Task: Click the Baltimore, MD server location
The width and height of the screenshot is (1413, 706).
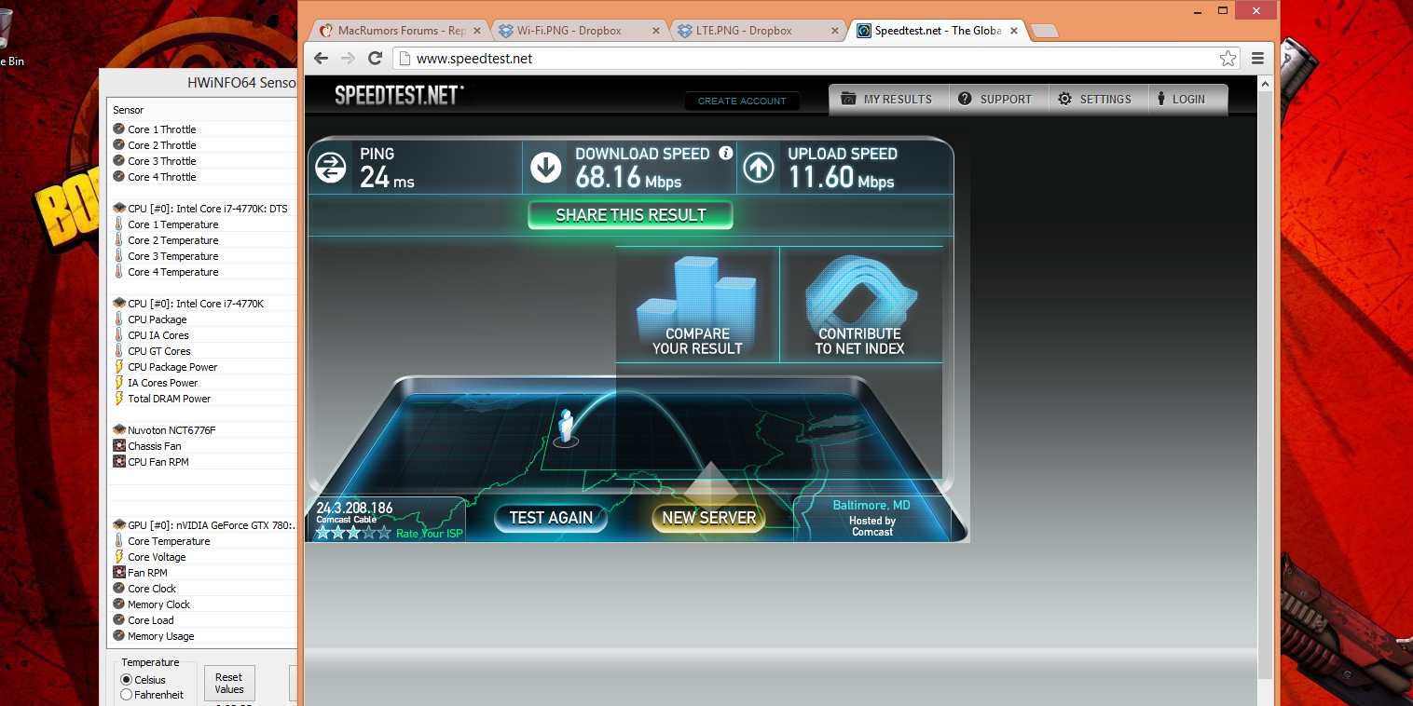Action: point(871,505)
